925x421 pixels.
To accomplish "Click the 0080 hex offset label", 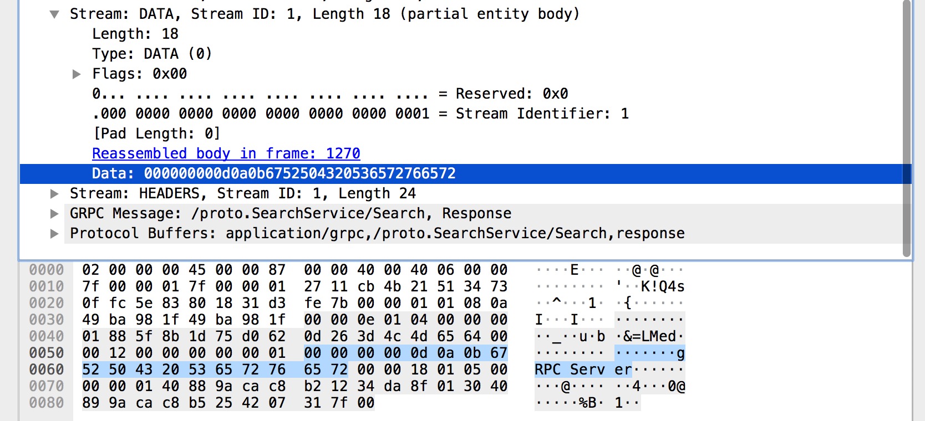I will [x=47, y=403].
